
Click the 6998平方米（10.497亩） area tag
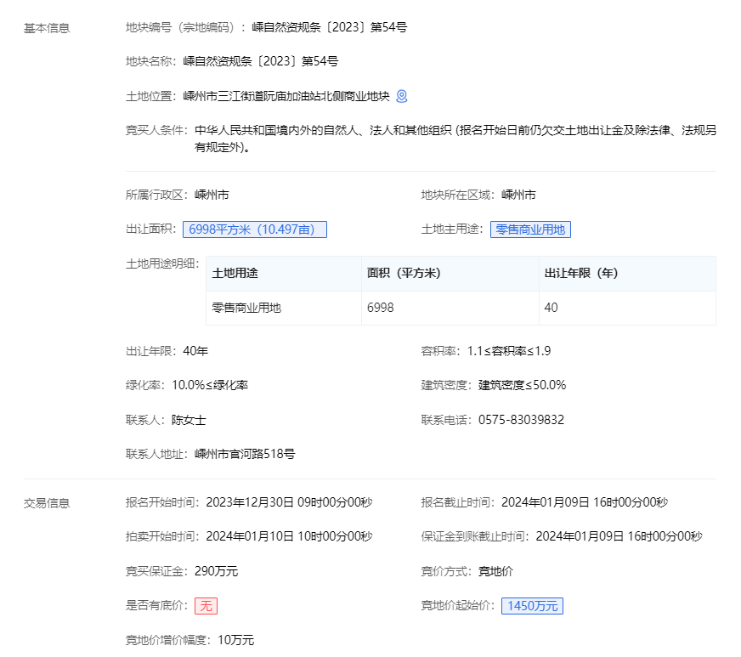[254, 229]
